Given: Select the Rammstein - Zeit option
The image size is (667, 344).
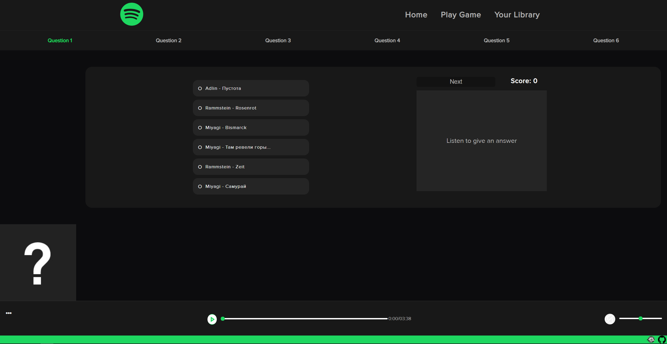Looking at the screenshot, I should click(x=250, y=166).
